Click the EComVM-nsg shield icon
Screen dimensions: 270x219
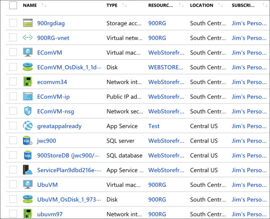coord(28,111)
